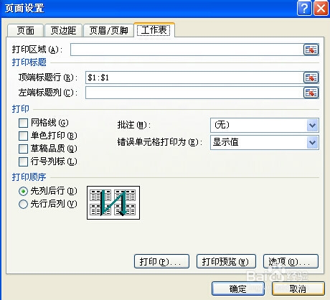Confirm with 确定 button
This screenshot has width=330, height=300.
238,289
